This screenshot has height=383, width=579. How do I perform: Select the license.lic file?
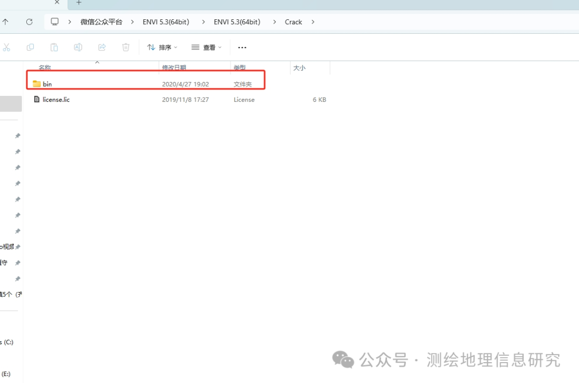click(56, 99)
